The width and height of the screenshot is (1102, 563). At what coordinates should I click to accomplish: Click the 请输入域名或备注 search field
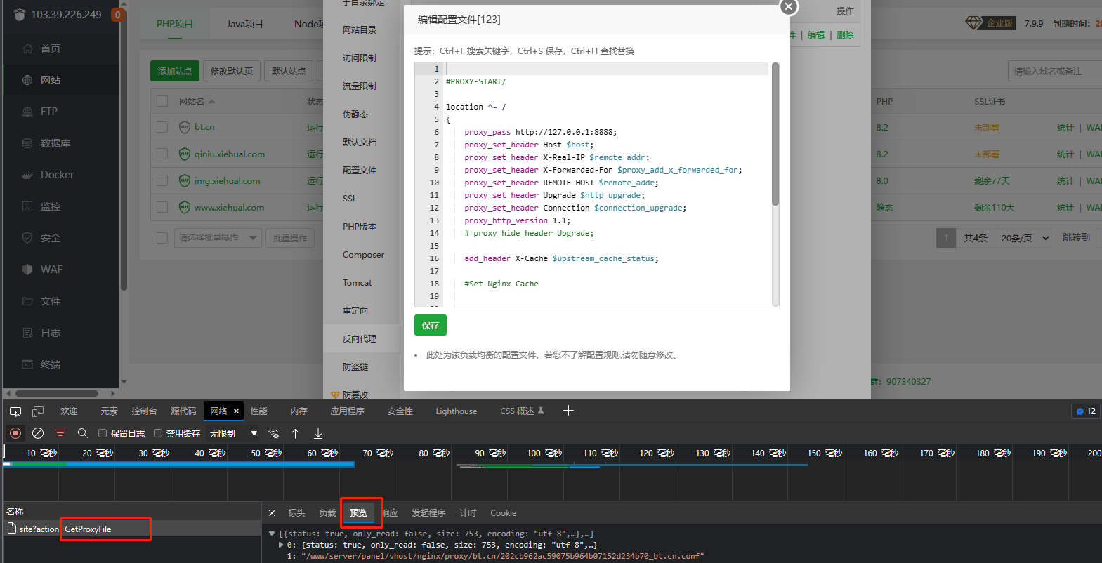point(1054,71)
